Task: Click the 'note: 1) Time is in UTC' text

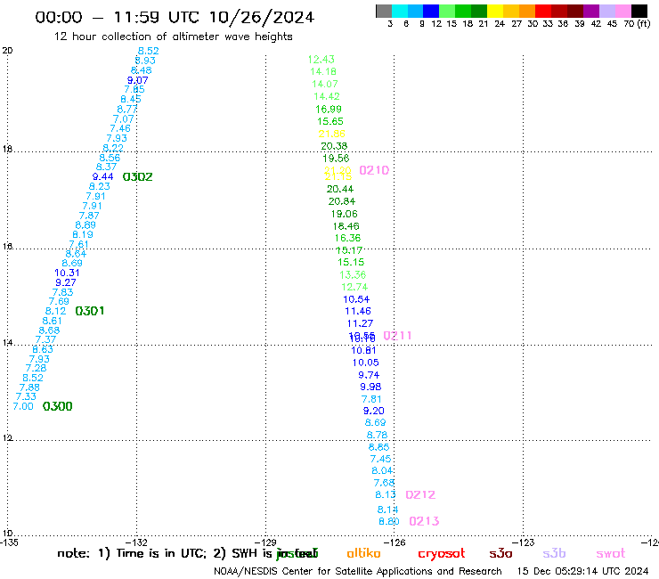Action: click(132, 553)
